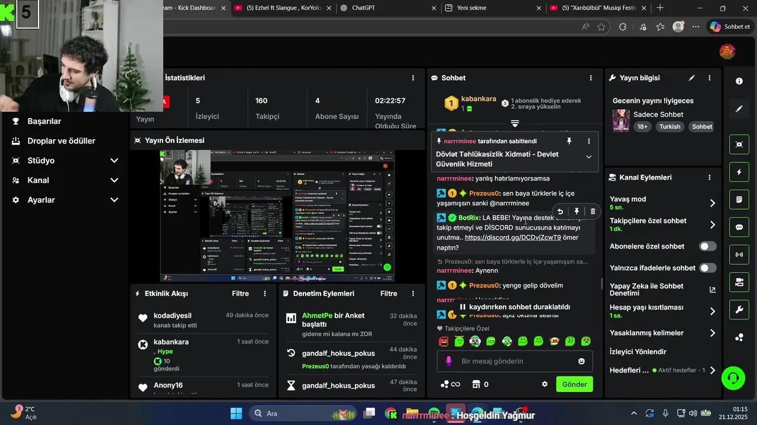
Task: Click İzleyici Yönlendir option
Action: (x=638, y=352)
